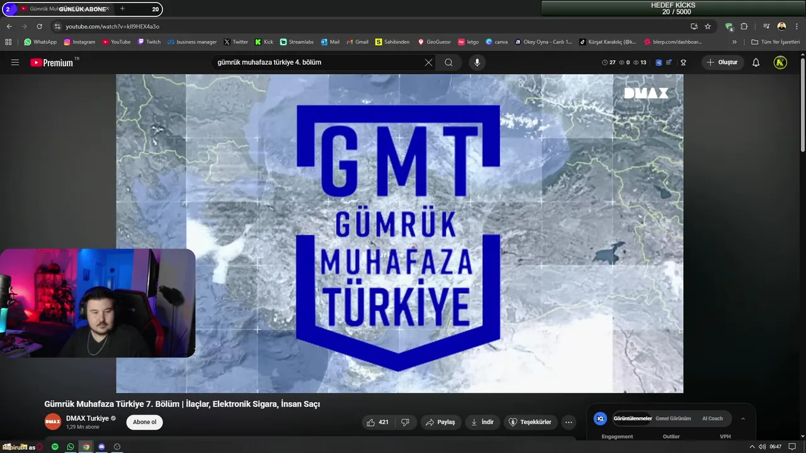Subscribe with the Abone ol button
The width and height of the screenshot is (806, 453).
[x=144, y=422]
